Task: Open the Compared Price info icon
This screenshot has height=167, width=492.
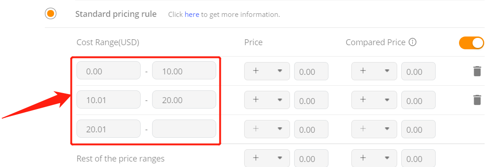Action: [413, 42]
